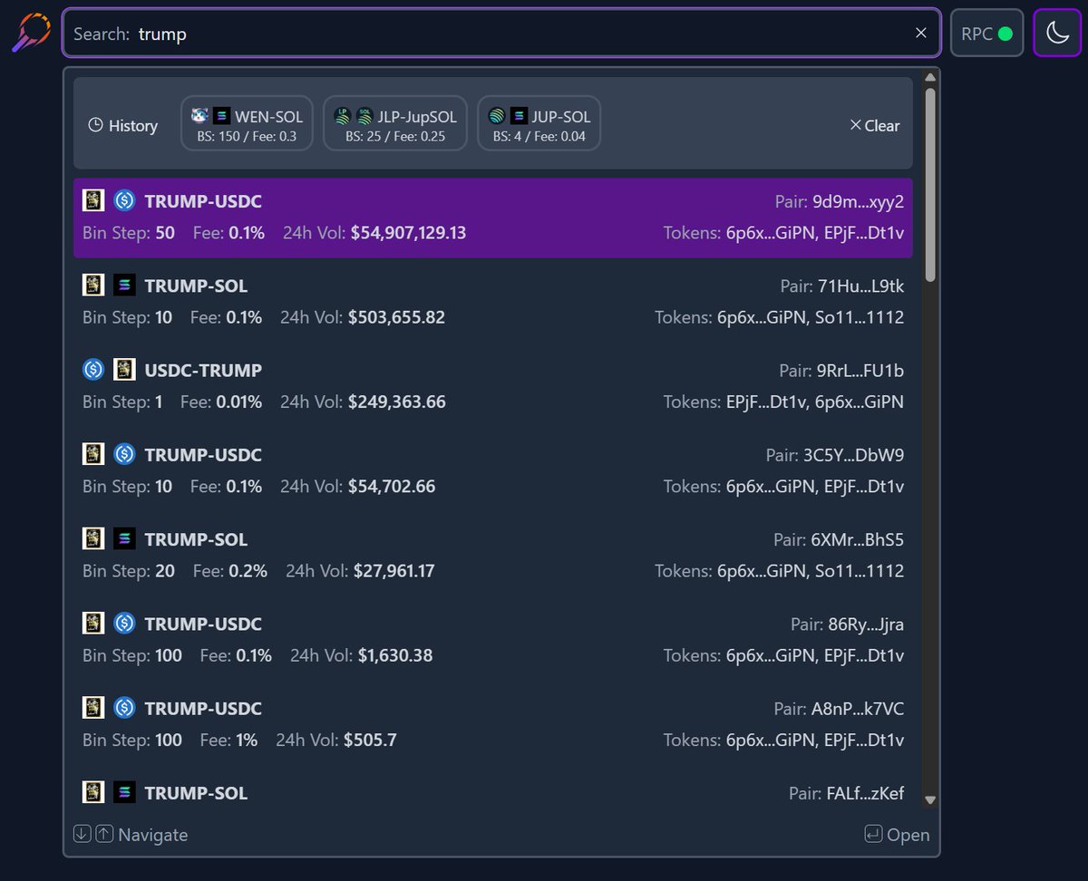Click the app logo icon beside search
Screen dimensions: 1088x881
click(x=30, y=33)
